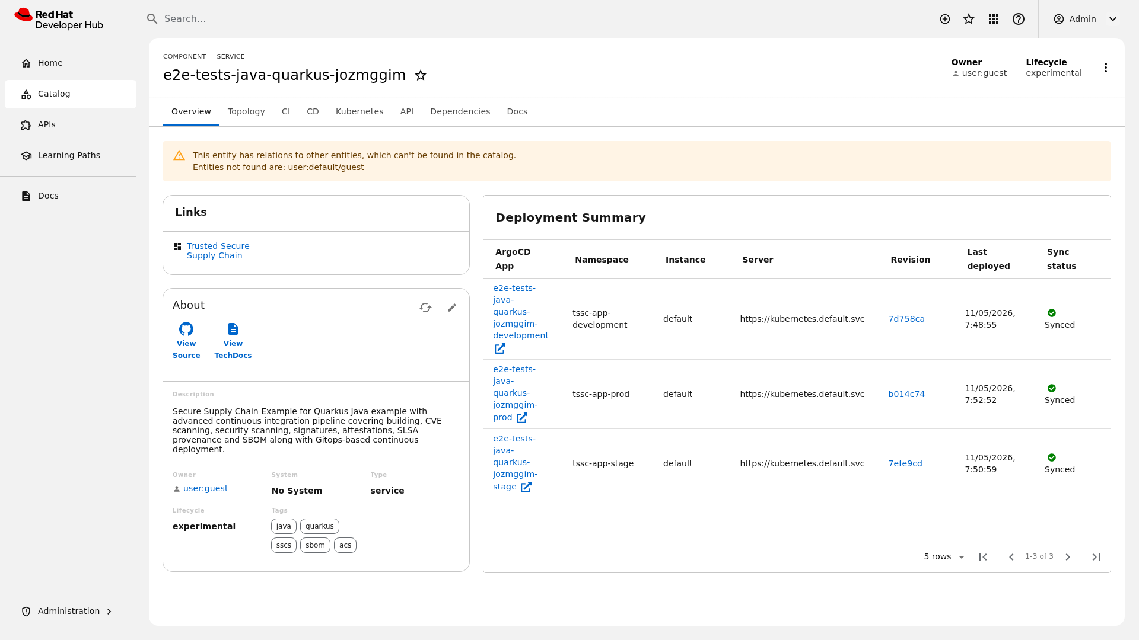Open starred items from the header star icon

tap(969, 19)
